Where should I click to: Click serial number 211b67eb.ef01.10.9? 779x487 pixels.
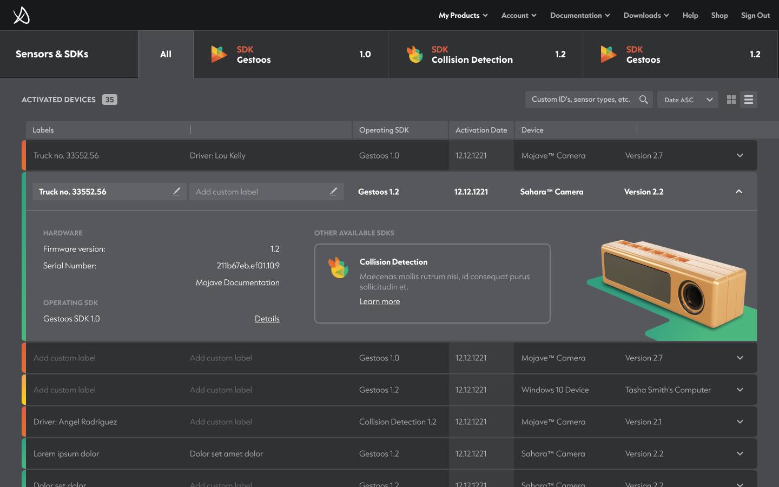tap(248, 266)
